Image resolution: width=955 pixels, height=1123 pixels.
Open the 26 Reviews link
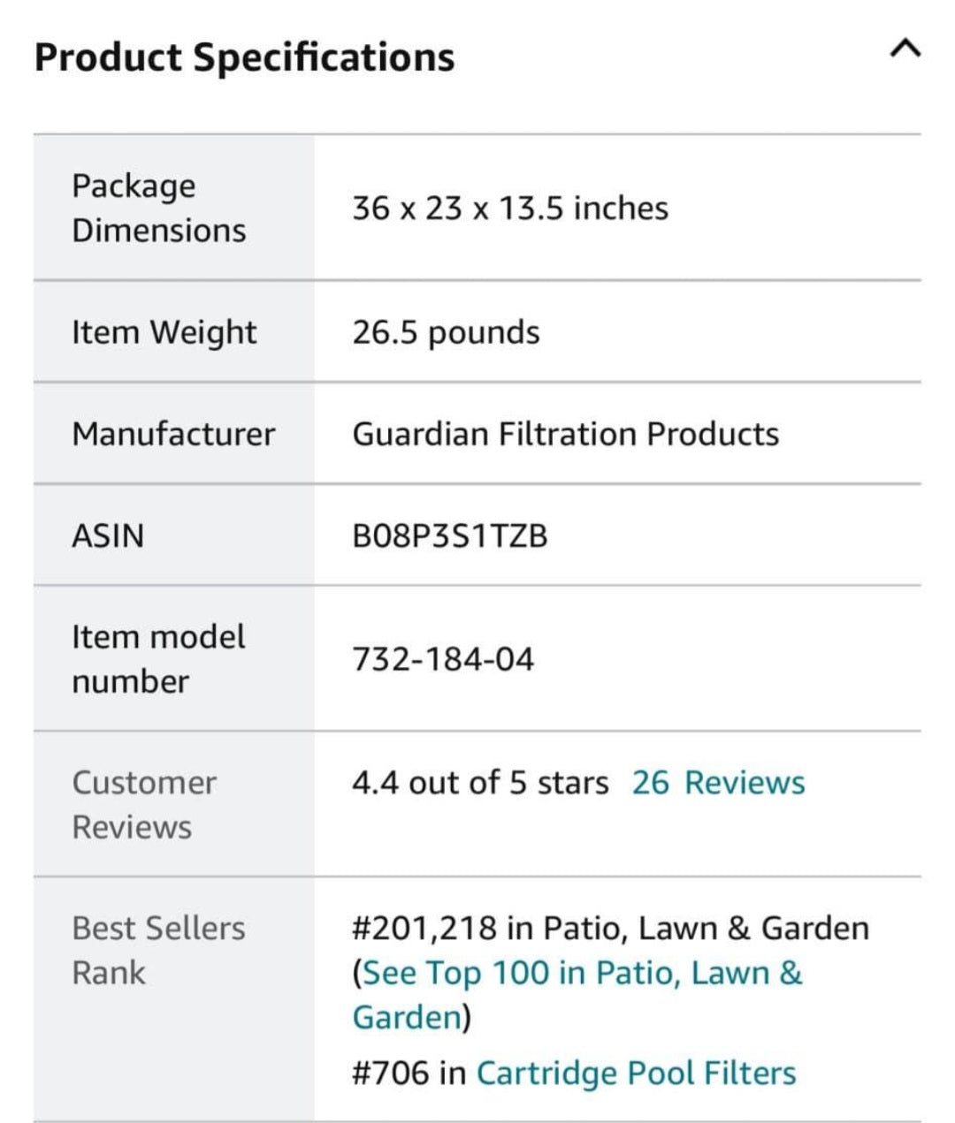(717, 783)
